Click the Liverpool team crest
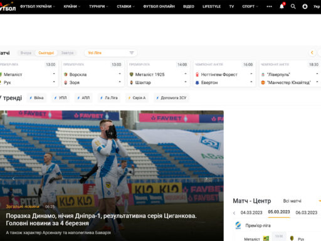 point(263,74)
